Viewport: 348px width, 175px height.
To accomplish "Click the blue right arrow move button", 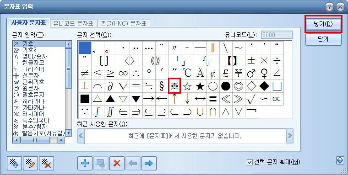I will (x=149, y=163).
